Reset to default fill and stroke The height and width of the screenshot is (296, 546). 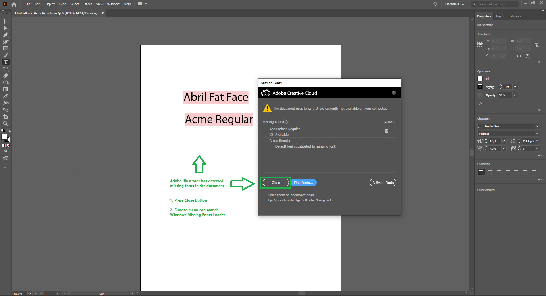point(3,131)
